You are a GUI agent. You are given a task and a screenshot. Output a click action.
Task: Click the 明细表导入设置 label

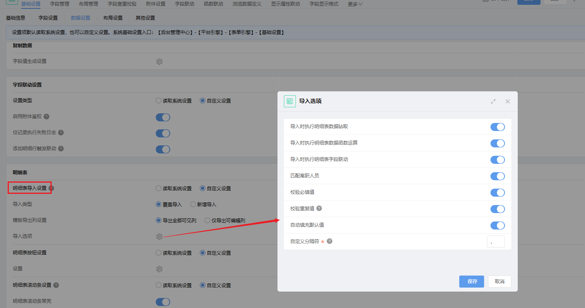point(30,188)
